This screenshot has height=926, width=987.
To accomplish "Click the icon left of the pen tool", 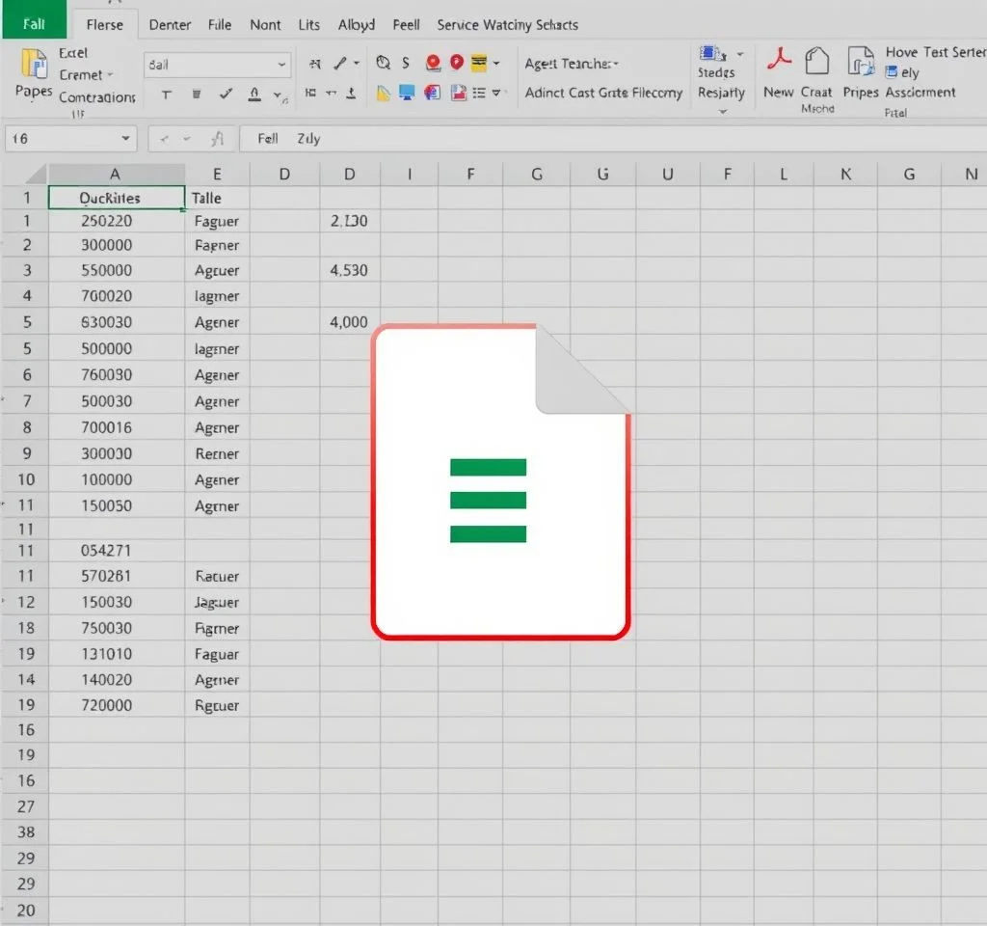I will pos(315,64).
